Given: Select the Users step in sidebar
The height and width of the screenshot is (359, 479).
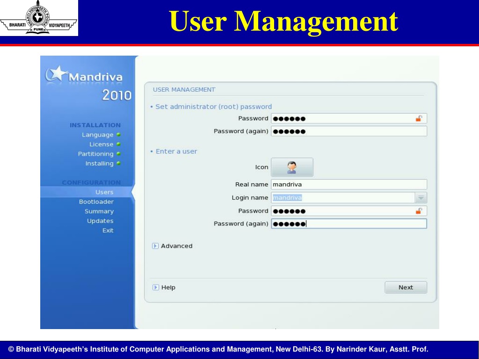Looking at the screenshot, I should [104, 192].
